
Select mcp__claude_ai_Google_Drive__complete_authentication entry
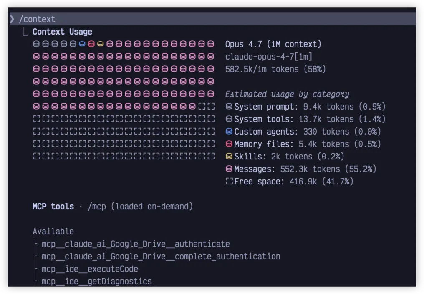point(161,257)
